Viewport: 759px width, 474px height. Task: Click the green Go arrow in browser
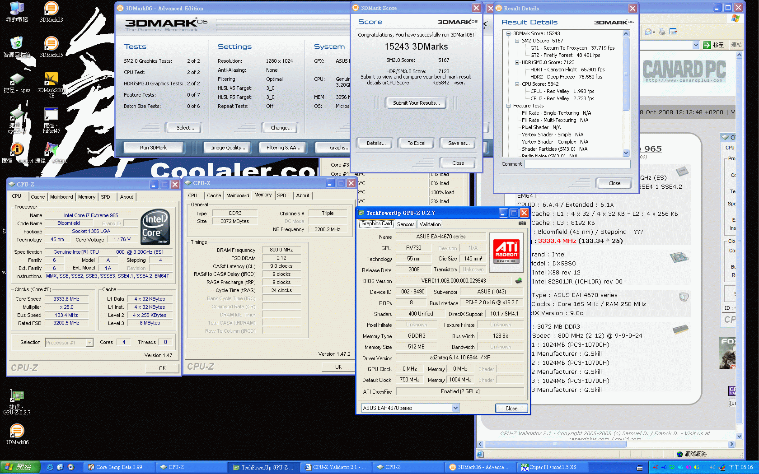click(x=707, y=45)
